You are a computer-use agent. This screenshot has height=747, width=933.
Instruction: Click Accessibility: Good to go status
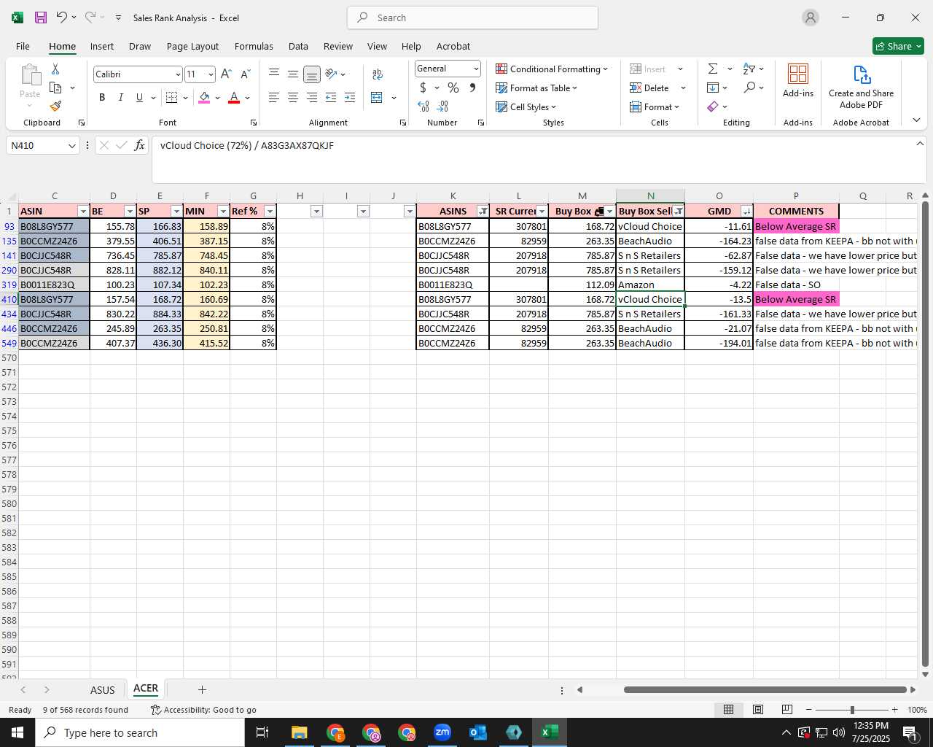[203, 710]
